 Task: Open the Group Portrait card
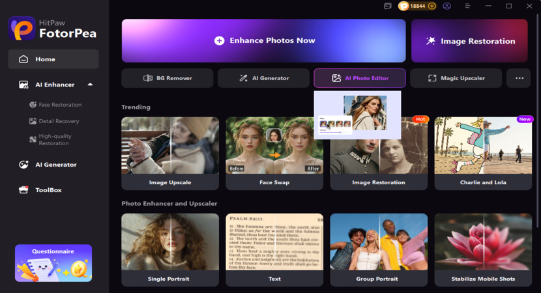pyautogui.click(x=379, y=250)
